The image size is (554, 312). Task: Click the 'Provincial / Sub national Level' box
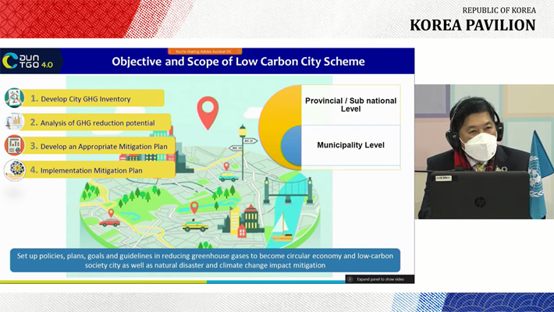(x=350, y=105)
